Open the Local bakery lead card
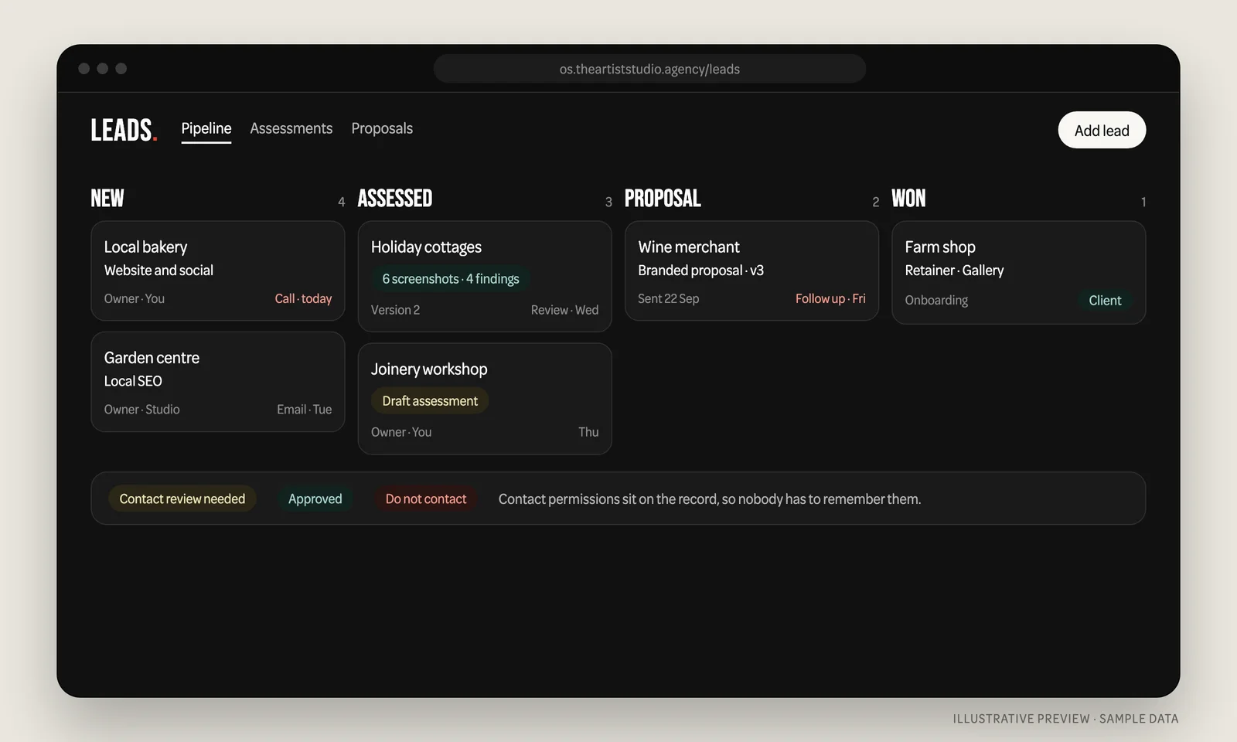 [x=218, y=271]
